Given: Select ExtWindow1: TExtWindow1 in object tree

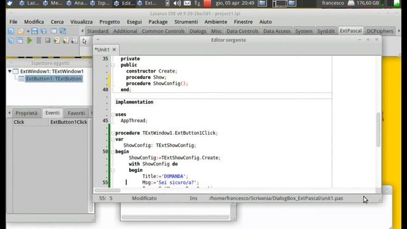Looking at the screenshot, I should (x=52, y=71).
